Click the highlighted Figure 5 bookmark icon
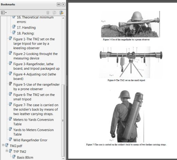This screenshot has width=177, height=160. point(10,84)
